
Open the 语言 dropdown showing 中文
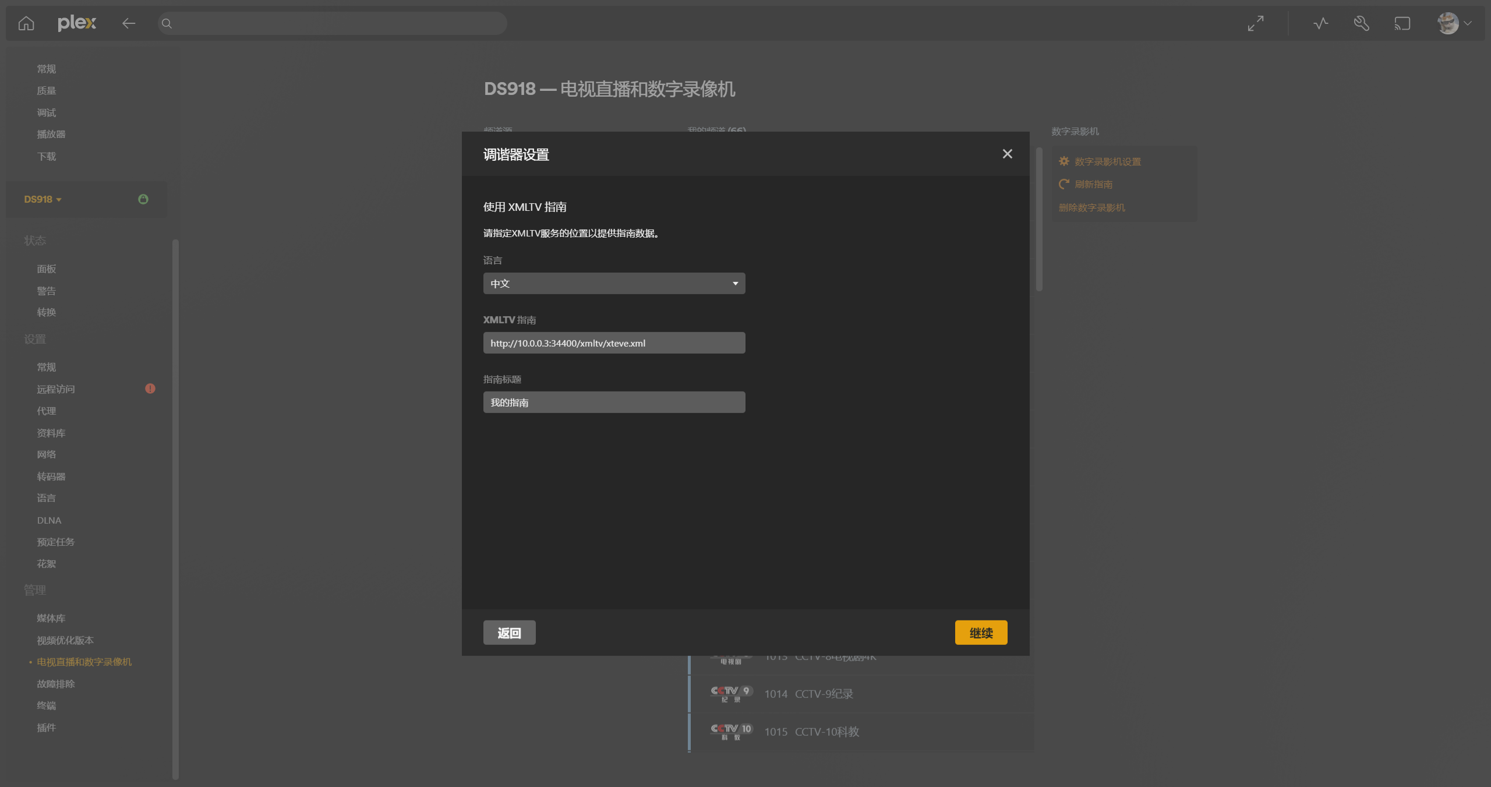[x=614, y=284]
